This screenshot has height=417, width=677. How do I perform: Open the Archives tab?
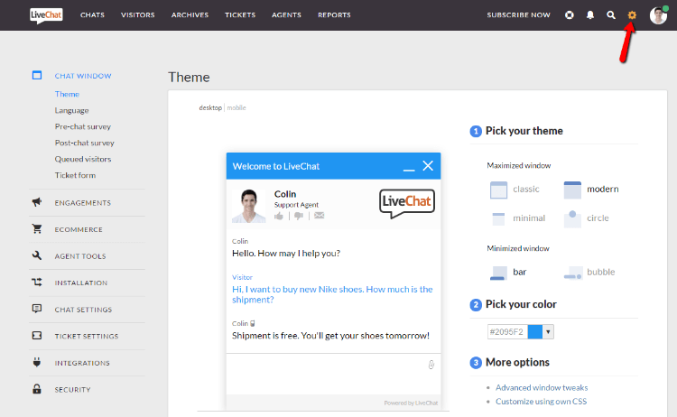tap(190, 15)
